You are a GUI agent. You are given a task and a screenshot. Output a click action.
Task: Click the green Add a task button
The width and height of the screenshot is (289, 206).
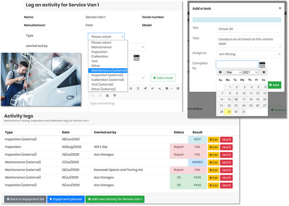pos(163,78)
